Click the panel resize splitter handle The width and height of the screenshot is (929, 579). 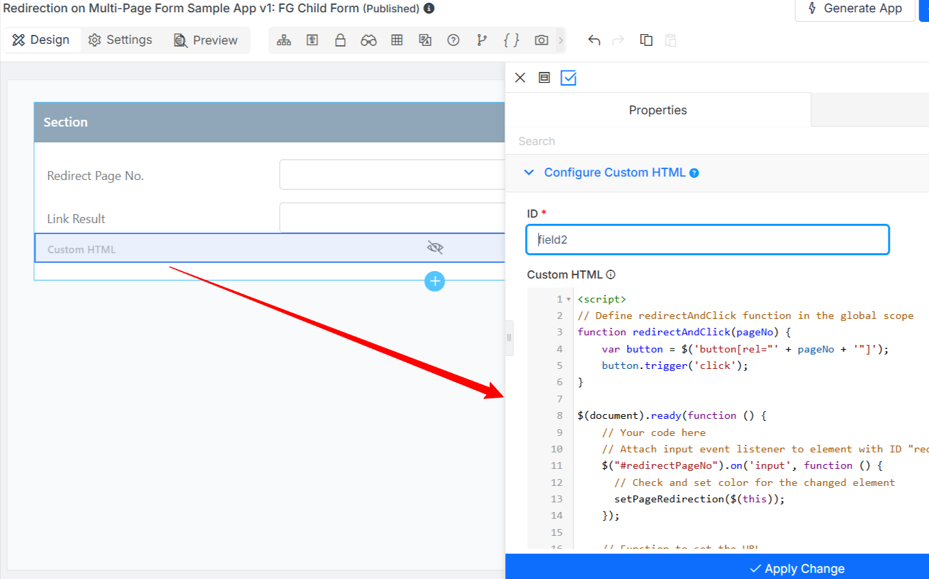pos(509,337)
